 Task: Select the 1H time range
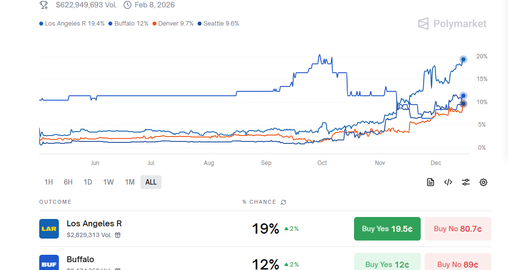pos(49,182)
